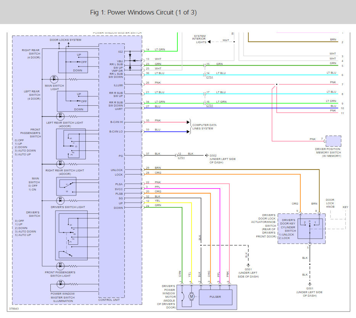Click the arrowhead of pin 33 BLU wire
Screen dimensions: 356x318
coord(188,132)
